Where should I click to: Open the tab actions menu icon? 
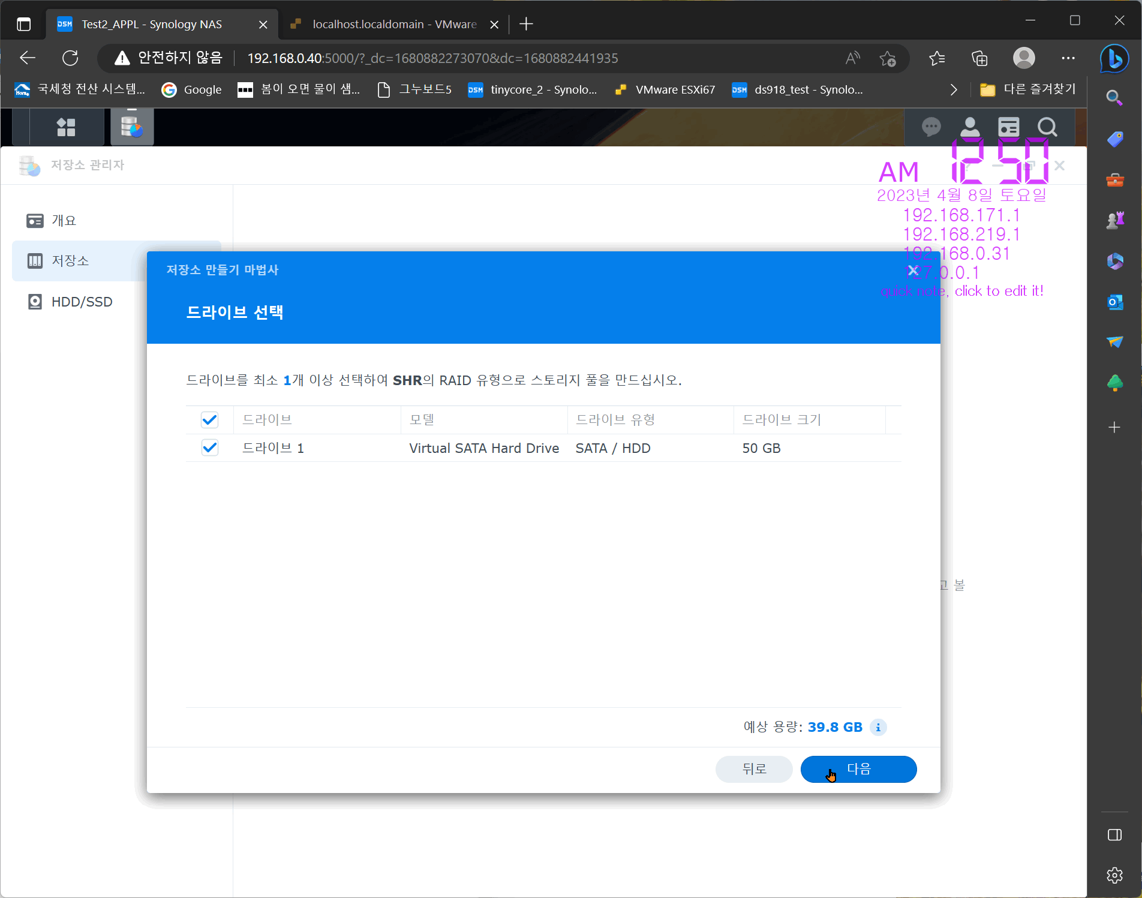point(23,24)
